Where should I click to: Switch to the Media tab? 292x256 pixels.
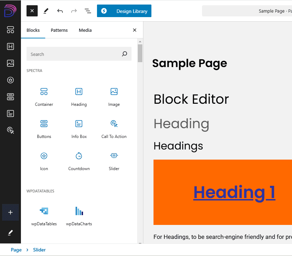coord(85,30)
